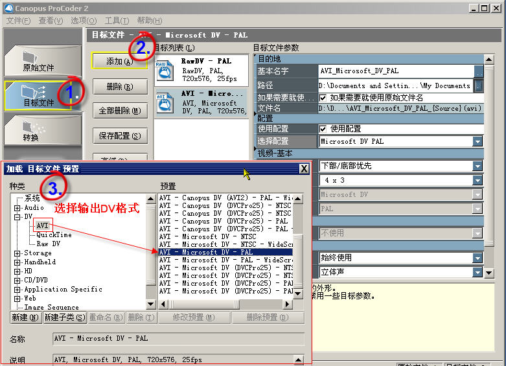Image resolution: width=506 pixels, height=366 pixels.
Task: Click the 全部删除(M) button
Action: tap(120, 111)
